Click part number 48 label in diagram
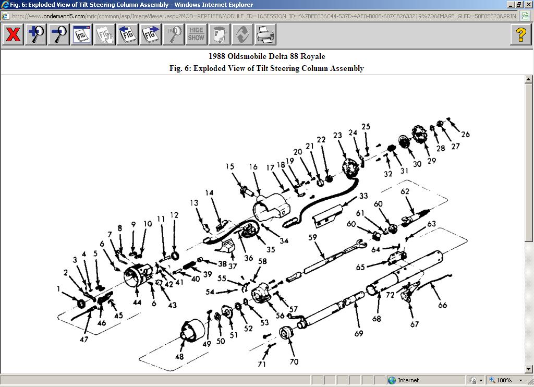Viewport: 534px width, 387px height. pos(179,356)
